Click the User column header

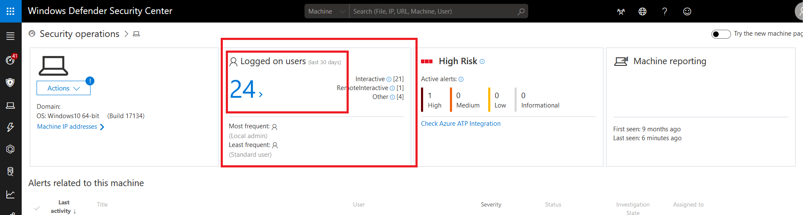359,204
